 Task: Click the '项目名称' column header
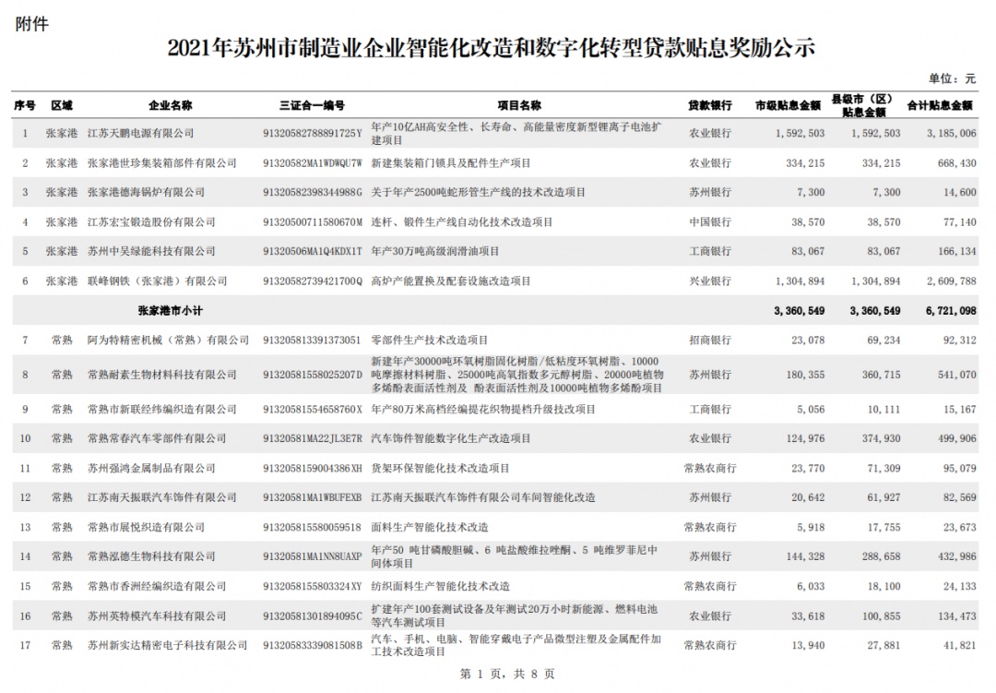tap(519, 105)
